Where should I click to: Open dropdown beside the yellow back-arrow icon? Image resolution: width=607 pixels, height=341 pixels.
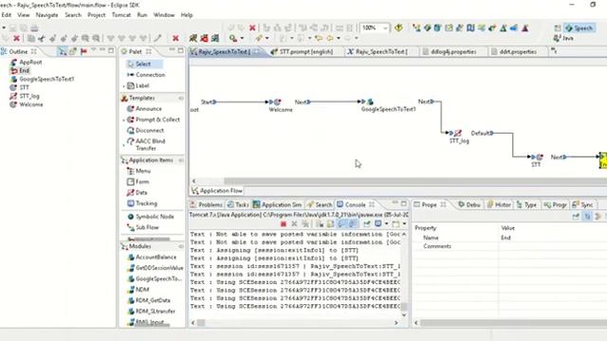338,38
